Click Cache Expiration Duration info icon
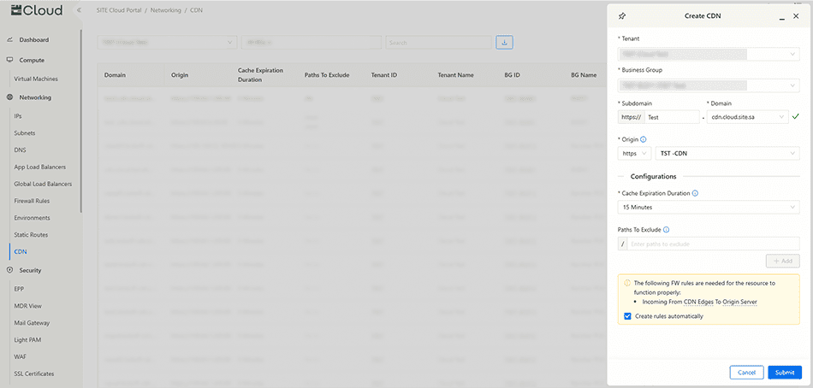Screen dimensions: 813x388 (695, 193)
